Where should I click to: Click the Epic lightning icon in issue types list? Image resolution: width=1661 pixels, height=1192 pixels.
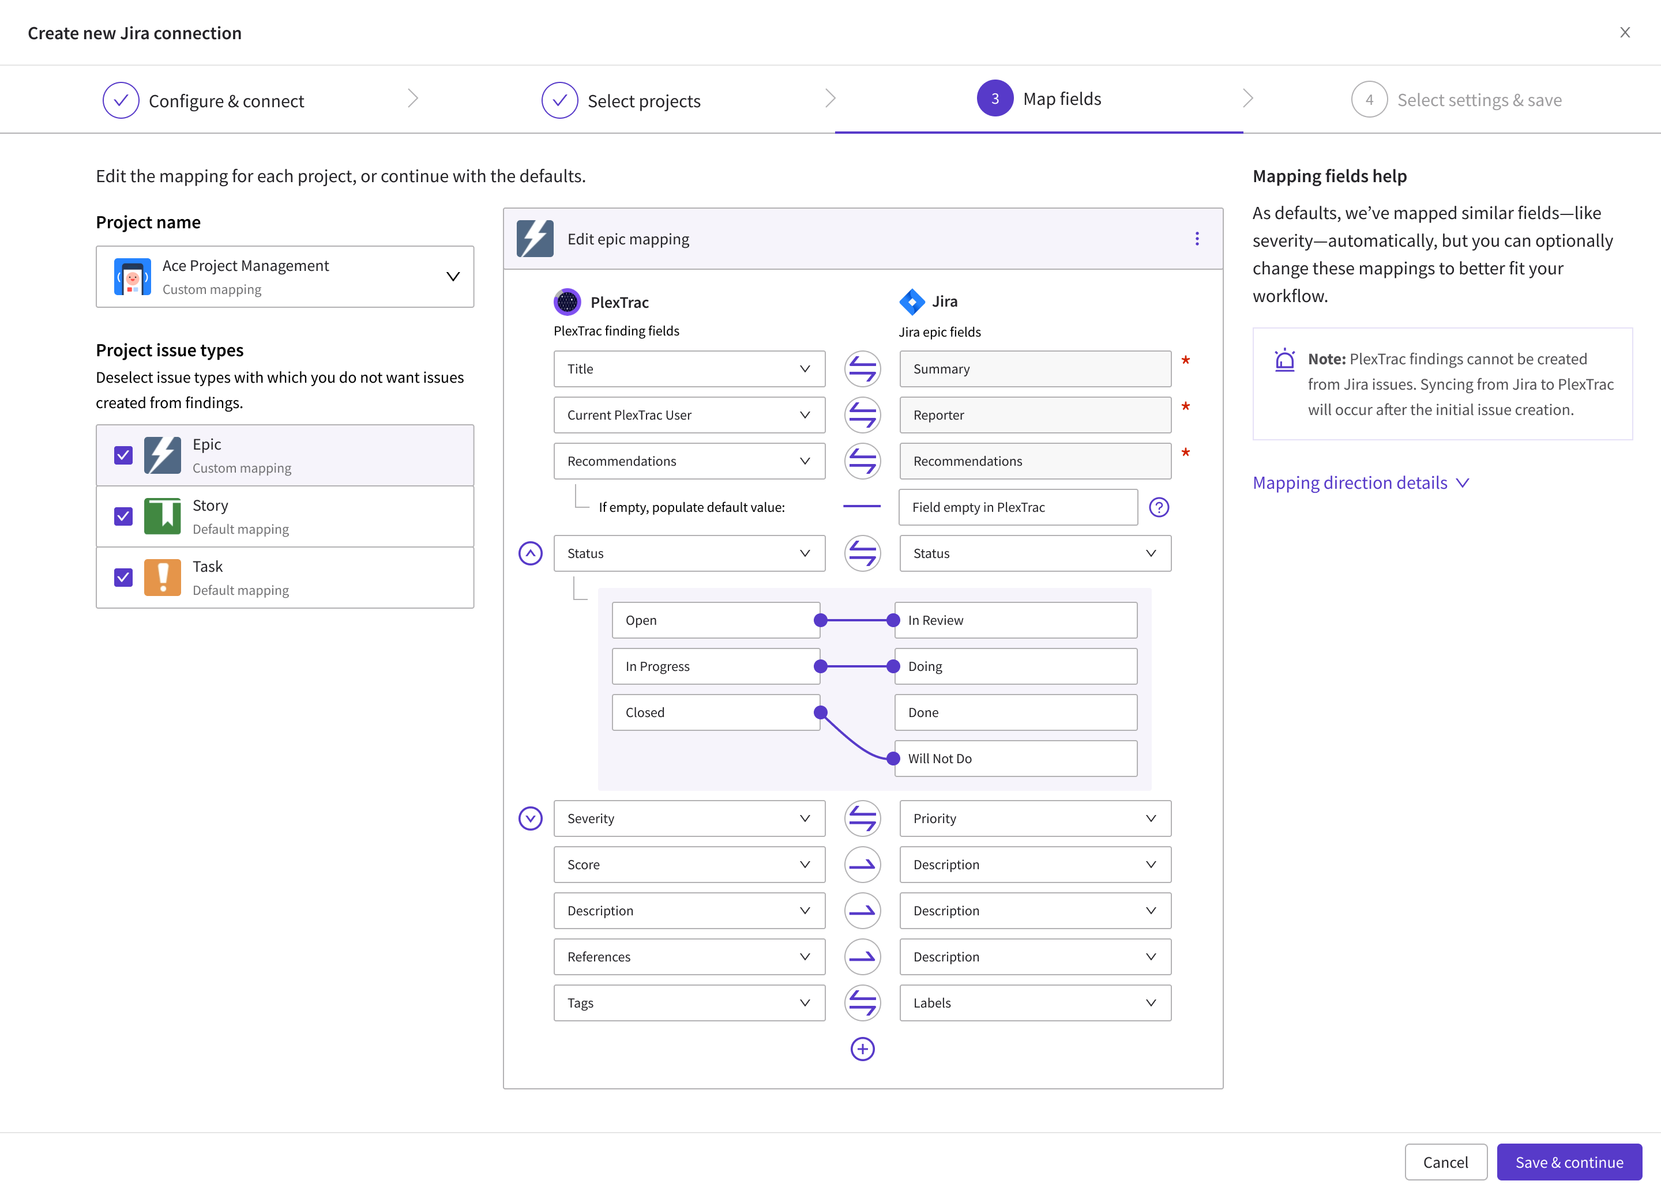[x=162, y=455]
